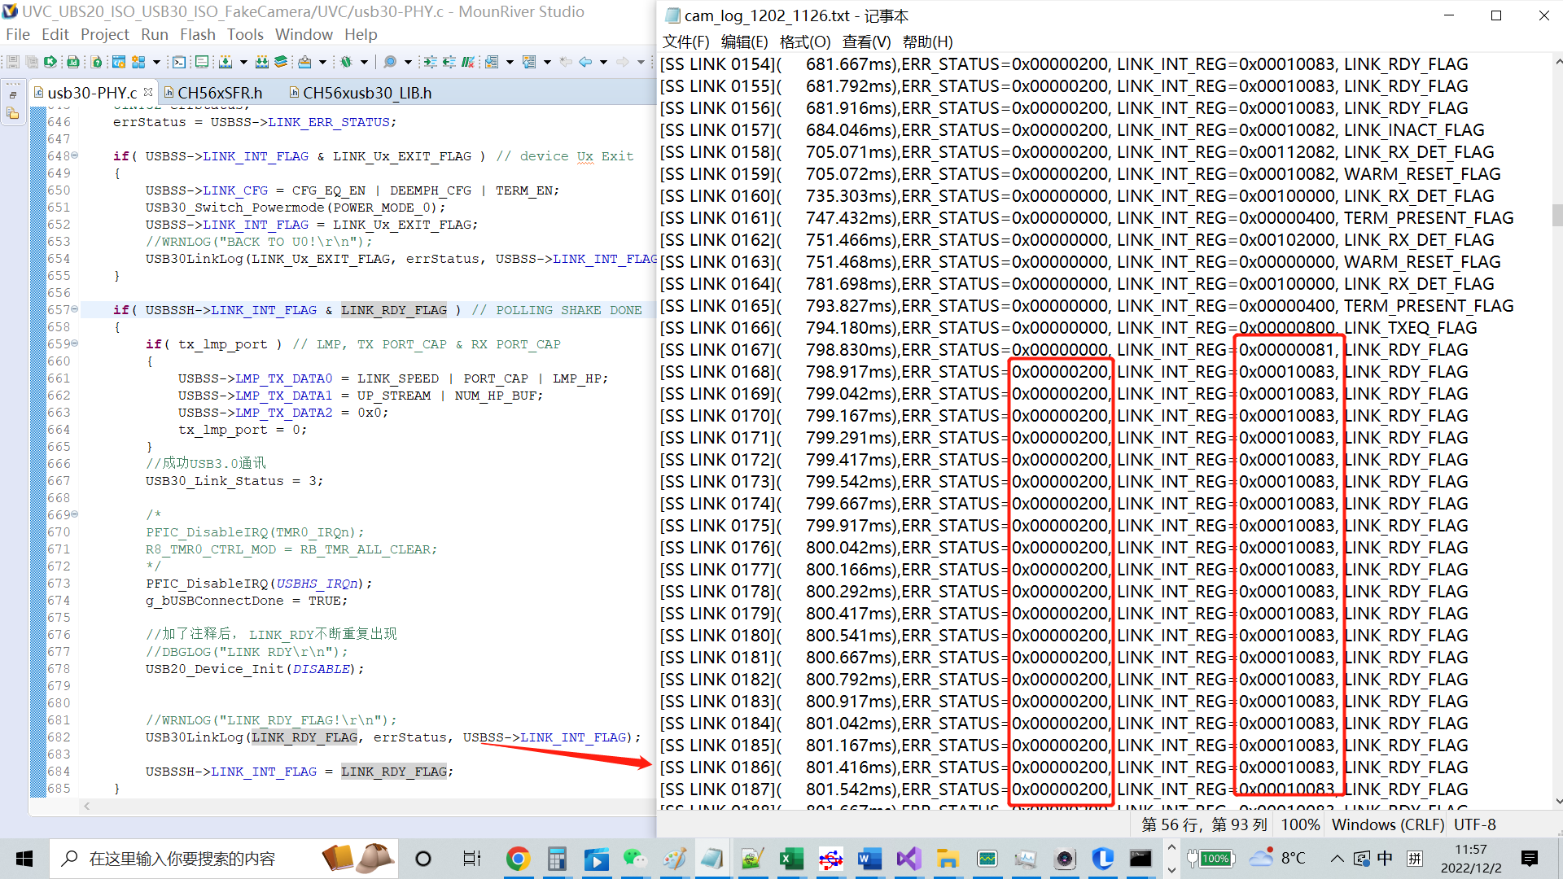This screenshot has width=1563, height=879.
Task: Click the next annotation toolbar icon
Action: tap(492, 62)
